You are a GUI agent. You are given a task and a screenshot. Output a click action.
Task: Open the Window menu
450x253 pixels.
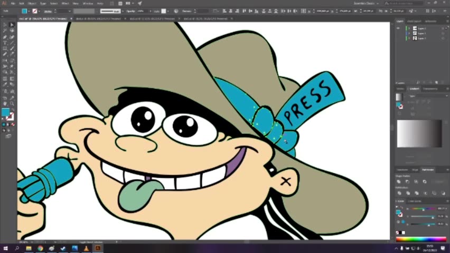[88, 4]
